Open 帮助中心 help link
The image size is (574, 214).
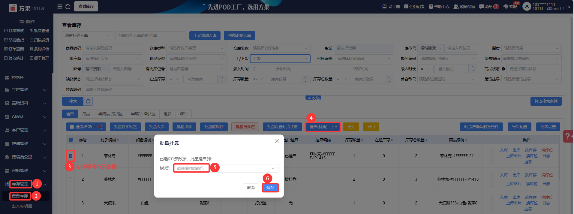(439, 7)
